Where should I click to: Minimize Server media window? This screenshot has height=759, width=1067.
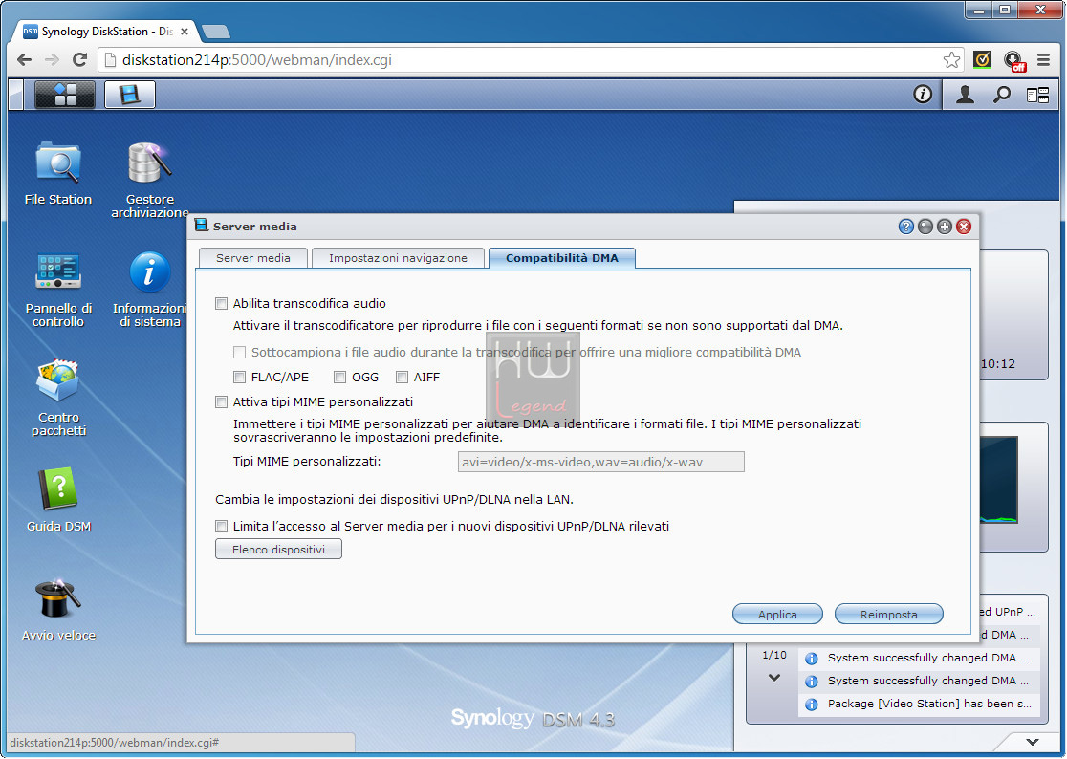(925, 227)
